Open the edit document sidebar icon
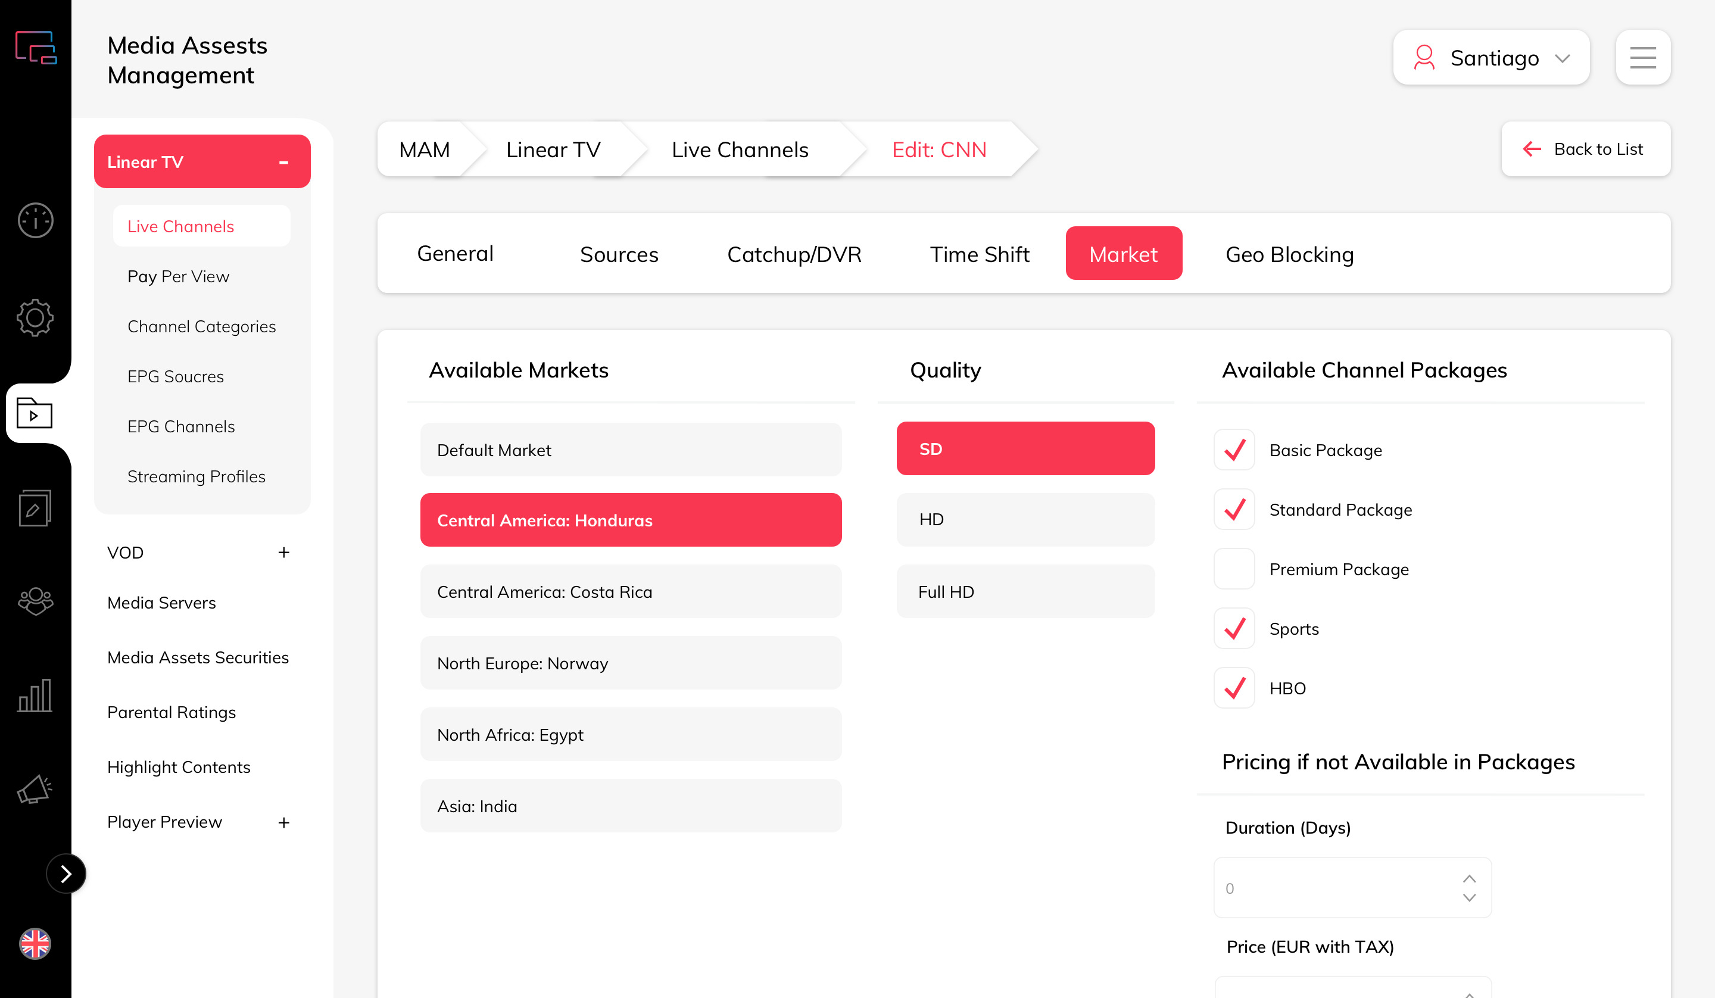Image resolution: width=1715 pixels, height=998 pixels. pyautogui.click(x=35, y=508)
